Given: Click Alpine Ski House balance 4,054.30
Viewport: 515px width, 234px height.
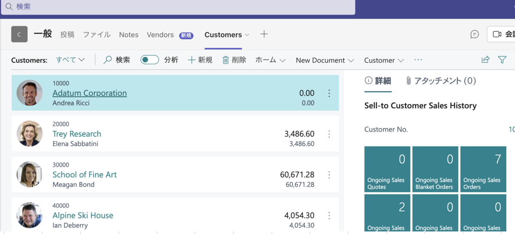Looking at the screenshot, I should click(299, 215).
